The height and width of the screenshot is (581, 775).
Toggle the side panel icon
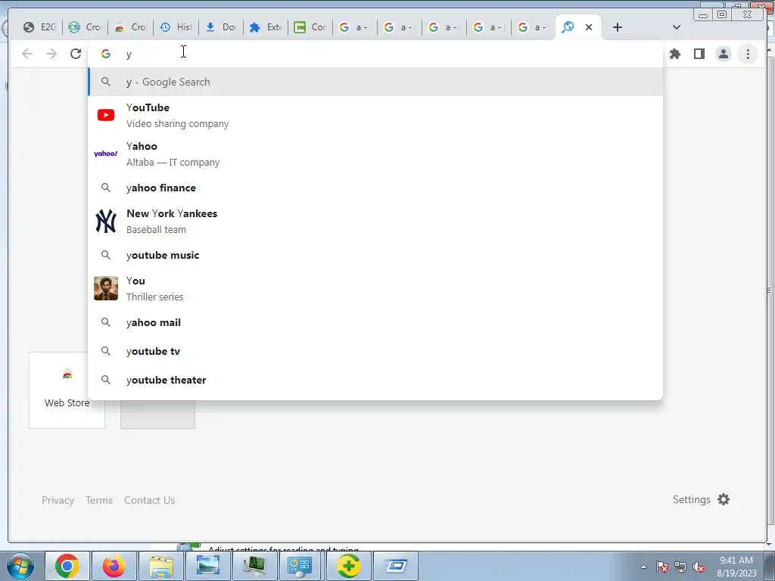[699, 54]
